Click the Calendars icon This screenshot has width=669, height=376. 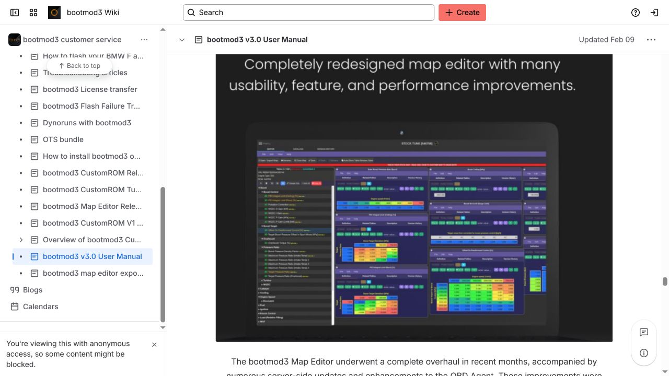(x=15, y=307)
